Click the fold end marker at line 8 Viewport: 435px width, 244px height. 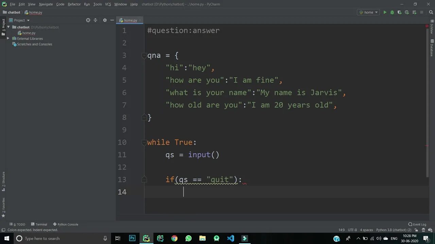click(144, 117)
